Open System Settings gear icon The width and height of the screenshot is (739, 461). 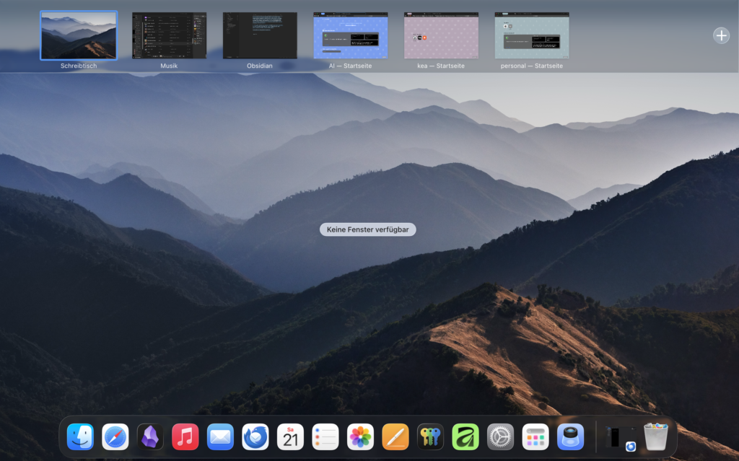click(501, 436)
